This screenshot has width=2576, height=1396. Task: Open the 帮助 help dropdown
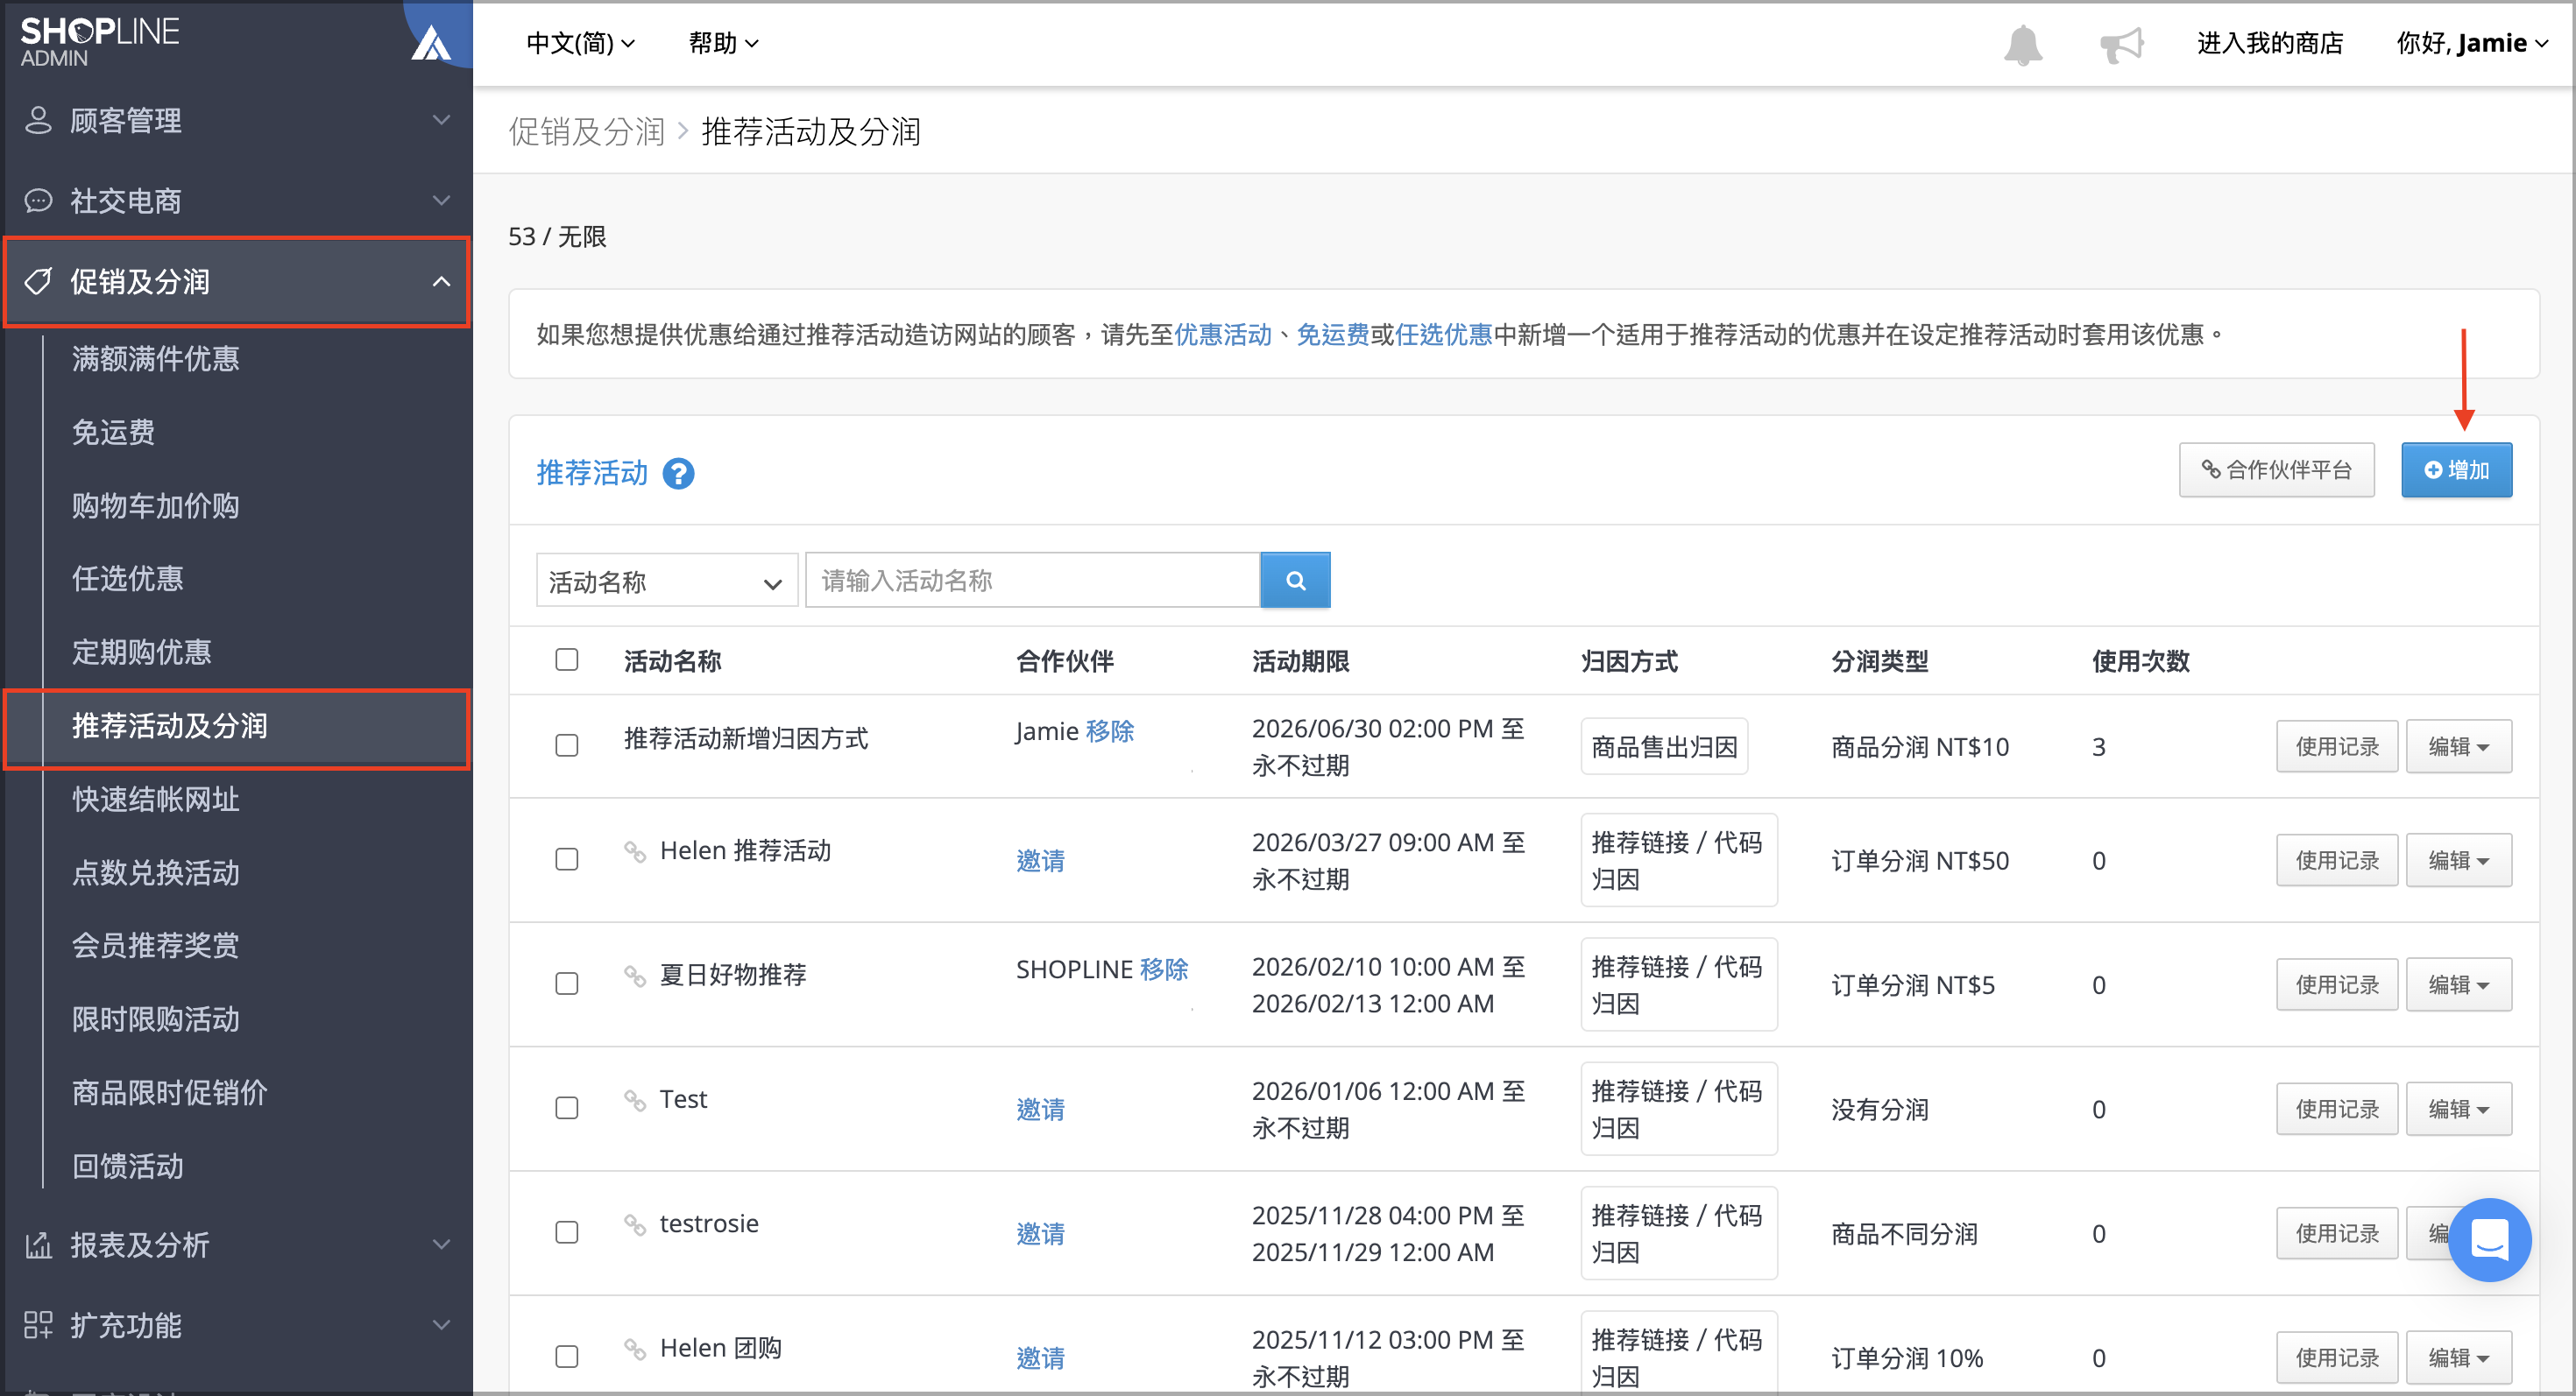(x=723, y=43)
